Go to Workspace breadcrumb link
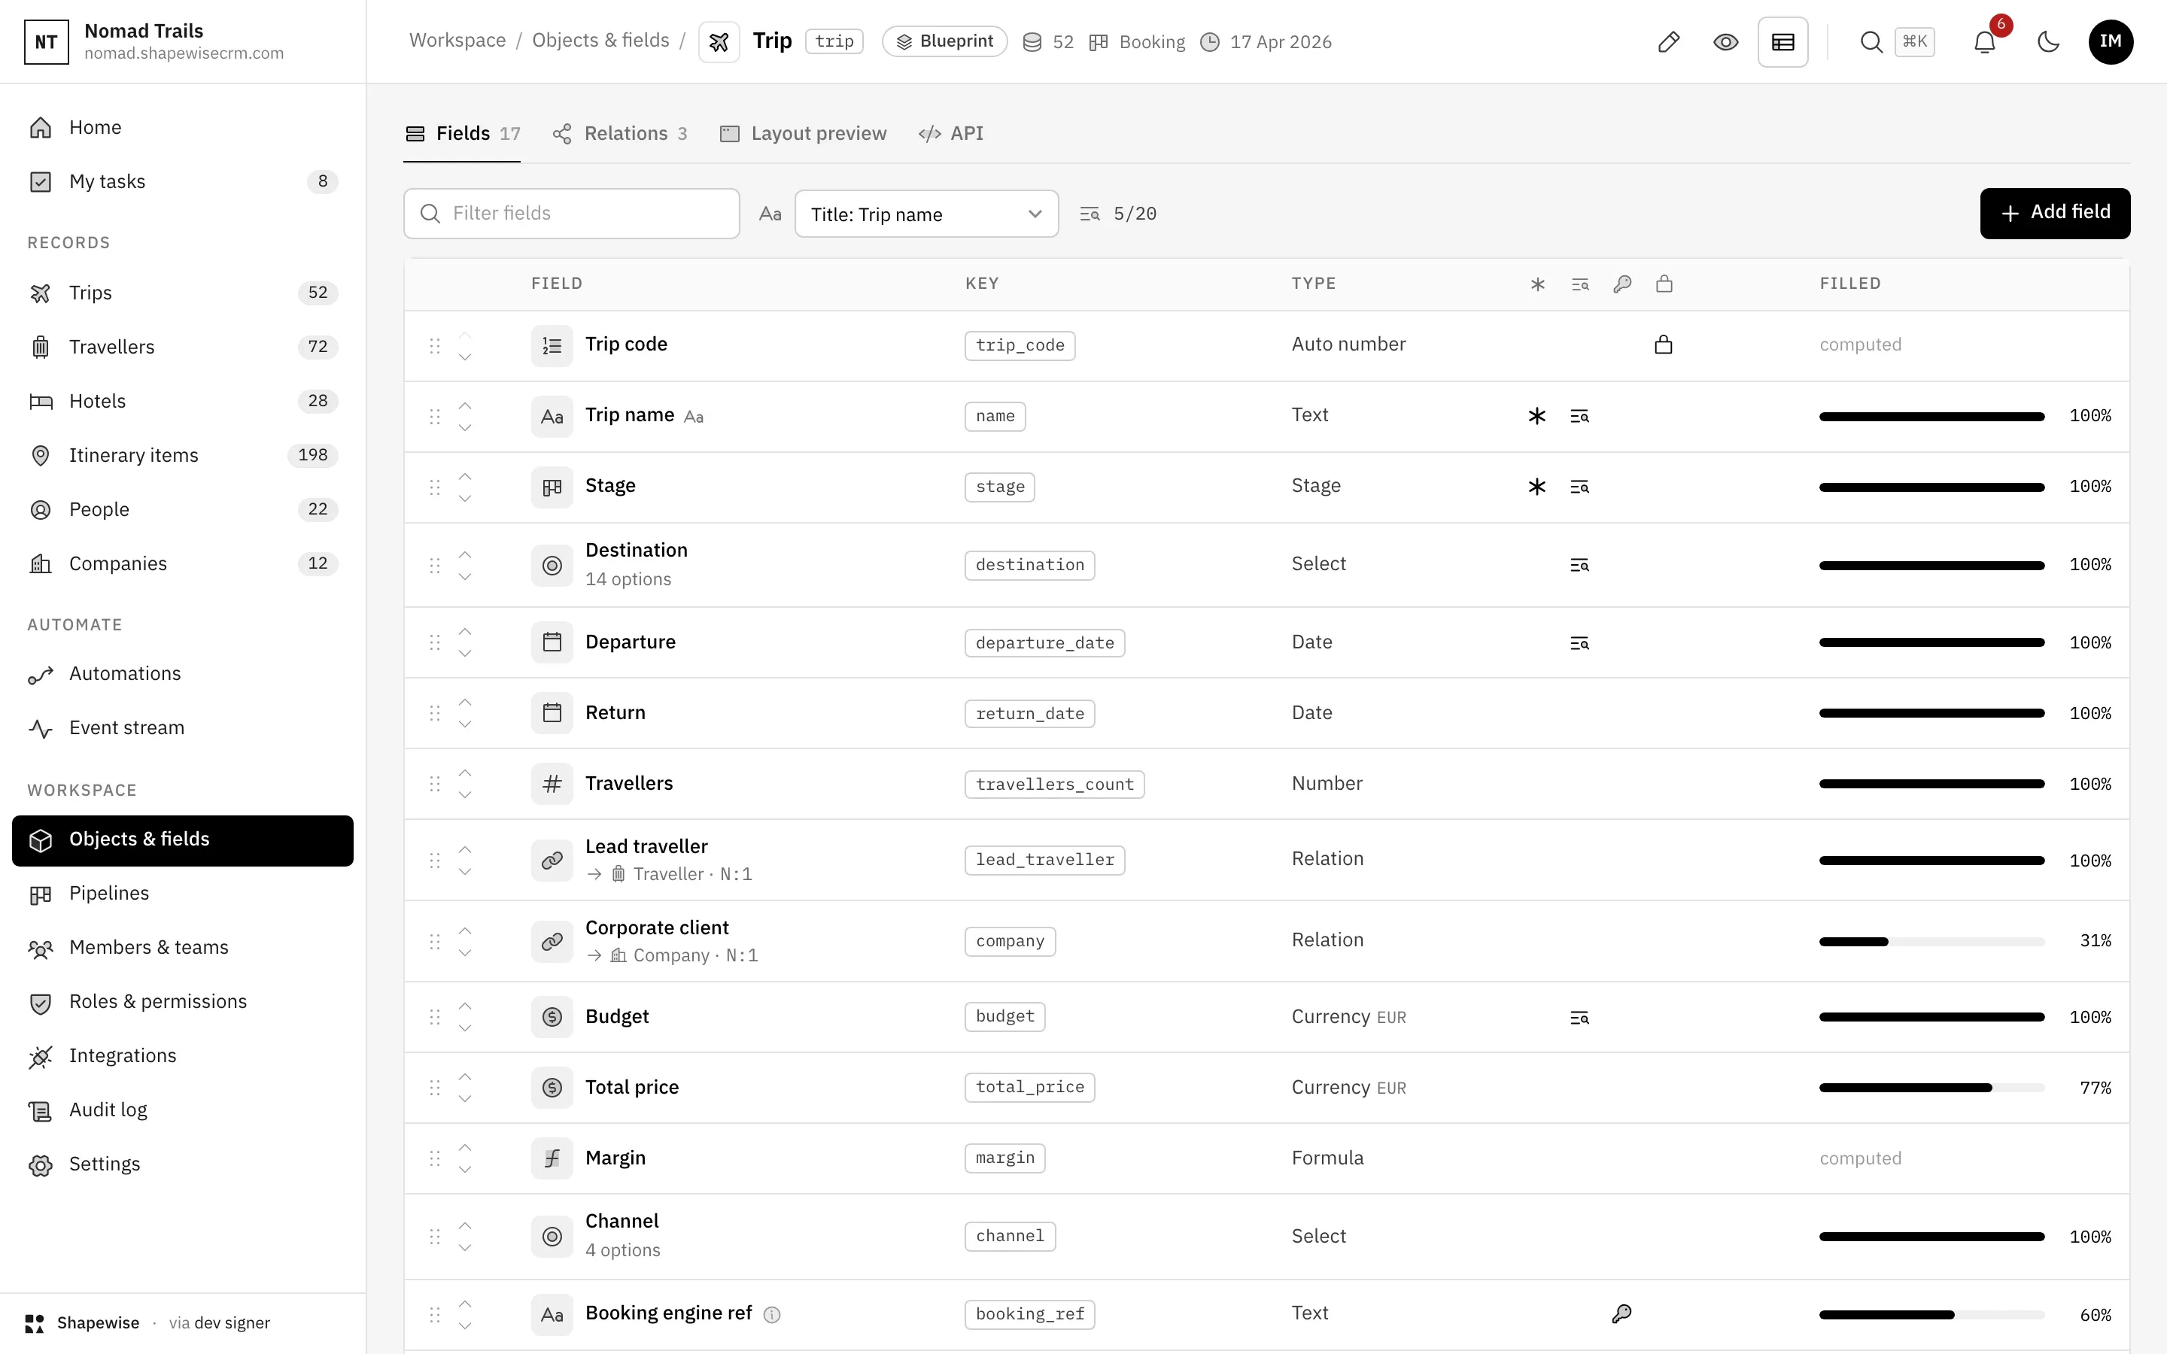The image size is (2167, 1354). point(457,41)
